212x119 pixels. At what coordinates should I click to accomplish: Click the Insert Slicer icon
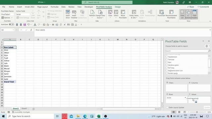coord(68,14)
